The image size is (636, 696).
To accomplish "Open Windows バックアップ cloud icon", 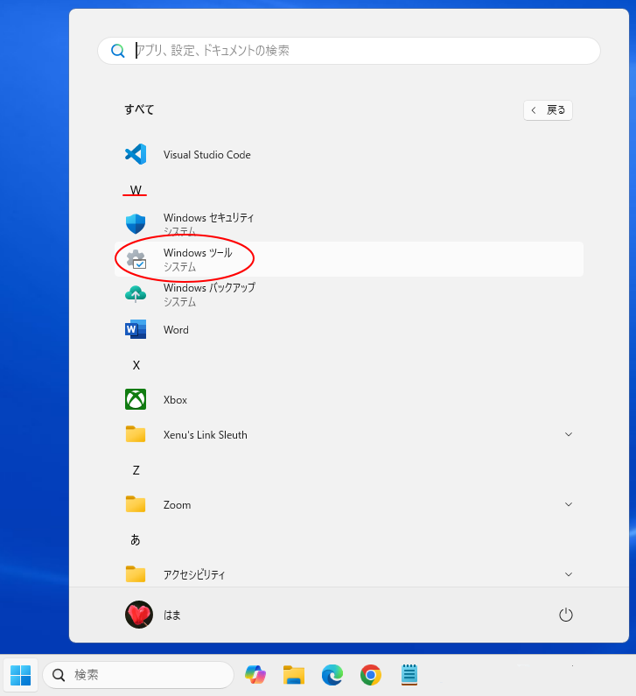I will click(x=136, y=294).
